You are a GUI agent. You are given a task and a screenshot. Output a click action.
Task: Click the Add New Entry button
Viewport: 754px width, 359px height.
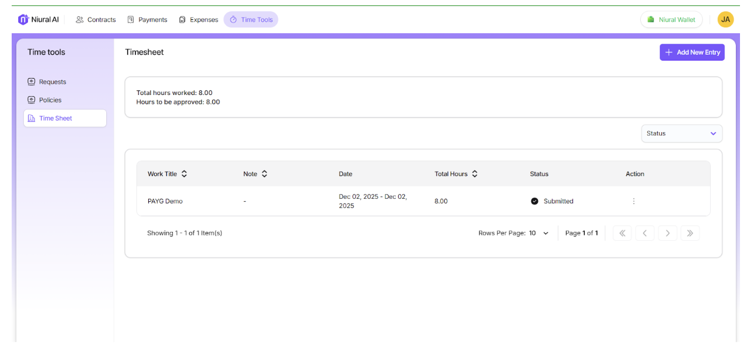click(x=692, y=52)
